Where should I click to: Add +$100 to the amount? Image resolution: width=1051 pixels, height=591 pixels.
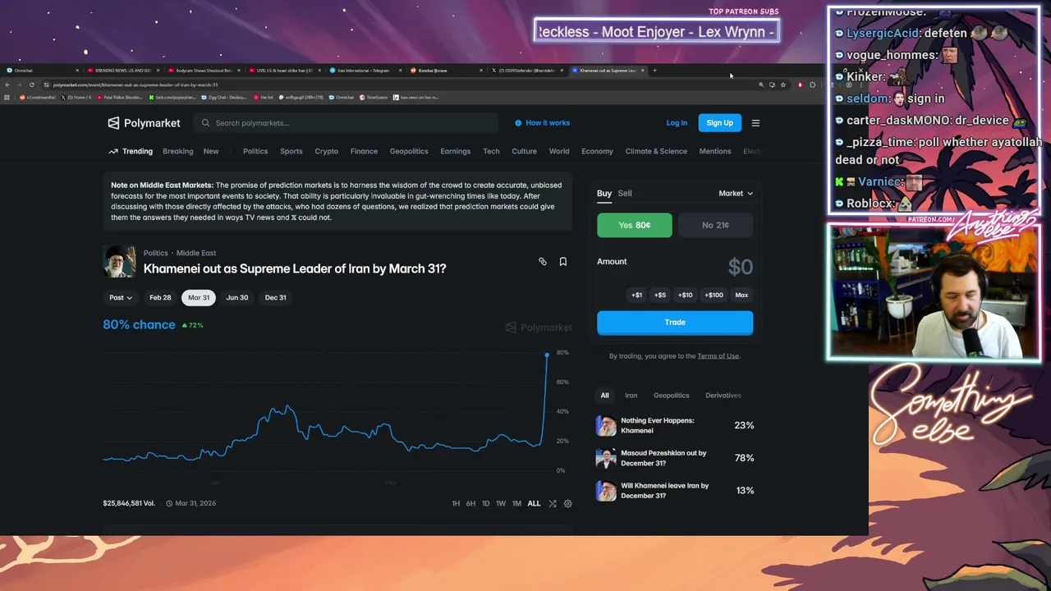(x=714, y=295)
